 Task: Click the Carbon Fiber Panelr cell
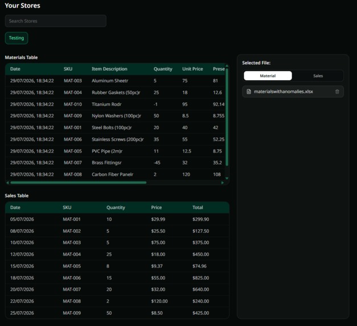tap(113, 175)
